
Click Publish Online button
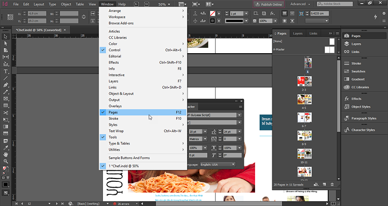[x=269, y=4]
